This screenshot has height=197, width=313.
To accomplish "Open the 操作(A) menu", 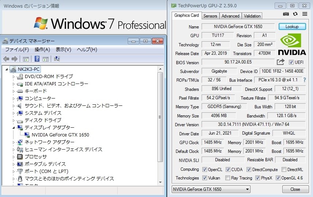I will pos(42,50).
